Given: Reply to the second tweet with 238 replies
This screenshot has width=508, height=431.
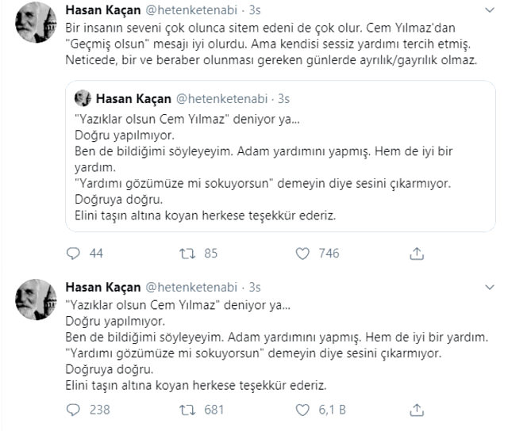Looking at the screenshot, I should pyautogui.click(x=74, y=410).
